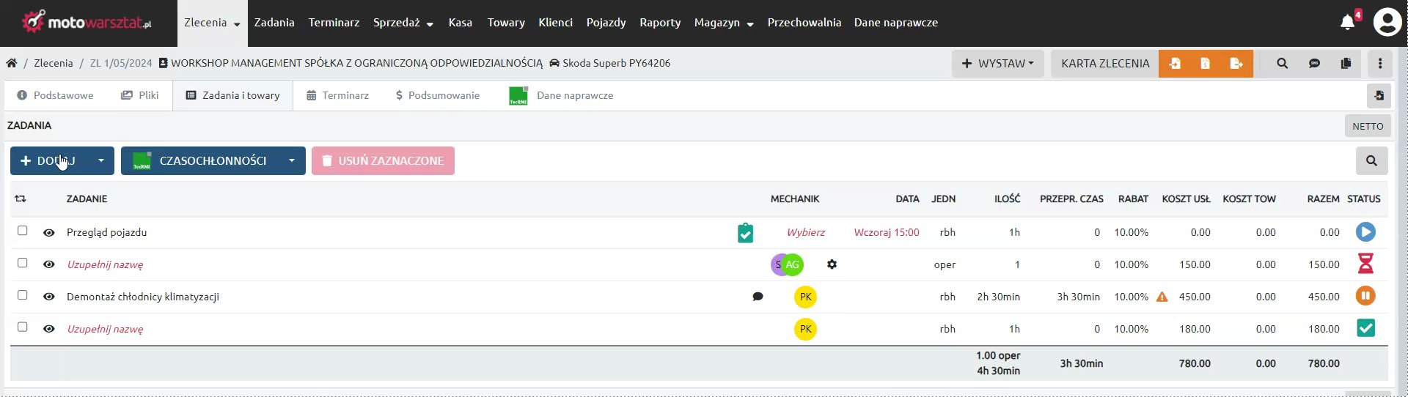The height and width of the screenshot is (397, 1408).
Task: Open the notifications bell
Action: point(1347,23)
